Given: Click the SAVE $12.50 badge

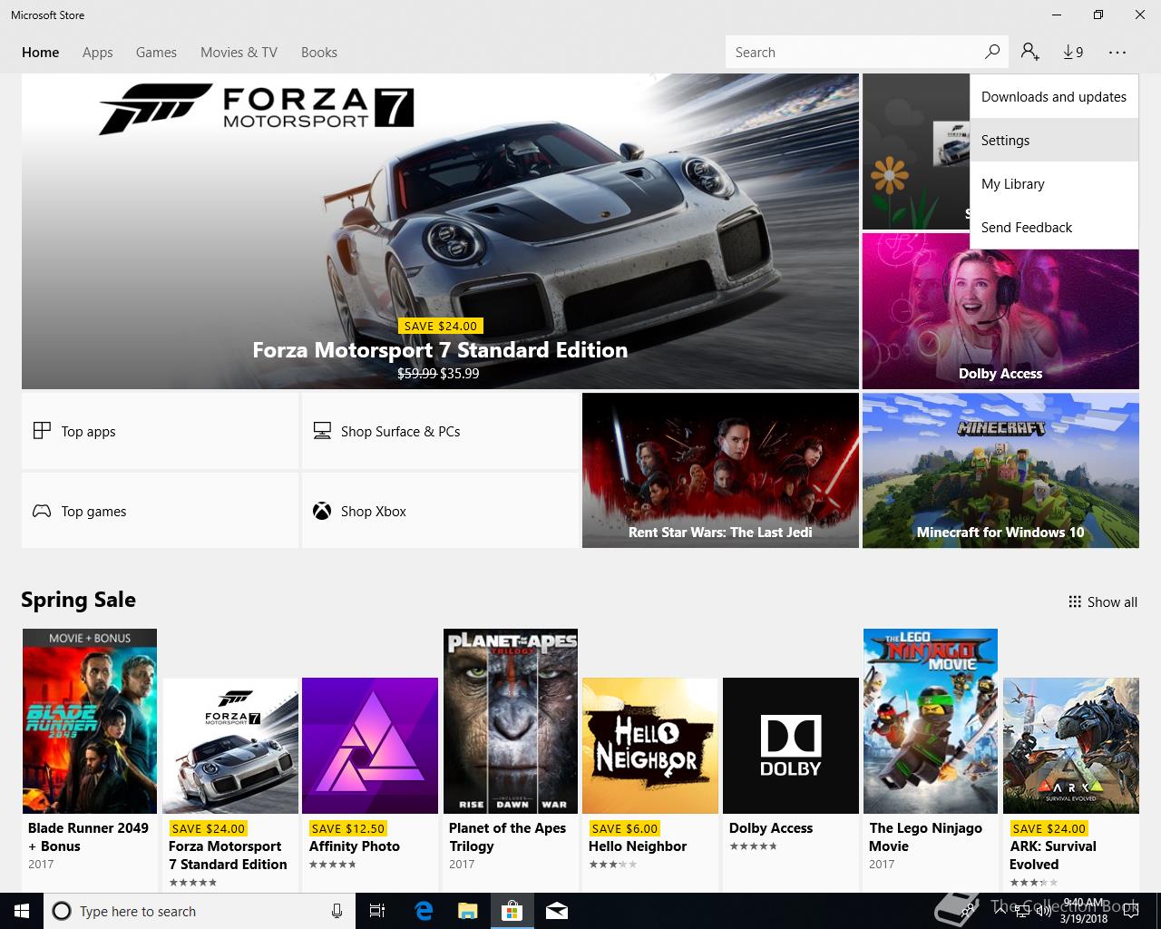Looking at the screenshot, I should coord(348,828).
